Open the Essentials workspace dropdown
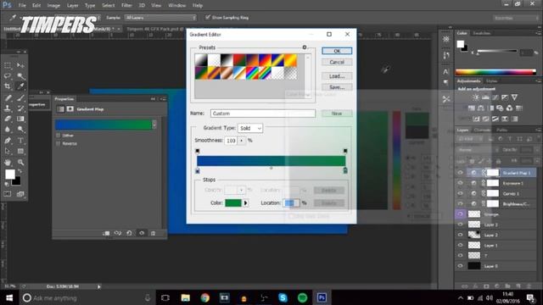This screenshot has height=305, width=543. pos(516,18)
